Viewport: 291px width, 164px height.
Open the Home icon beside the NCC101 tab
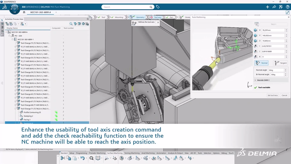(24, 12)
